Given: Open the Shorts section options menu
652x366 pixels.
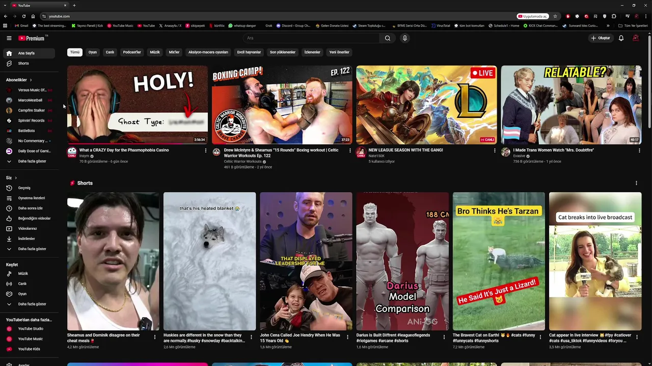Looking at the screenshot, I should (636, 183).
